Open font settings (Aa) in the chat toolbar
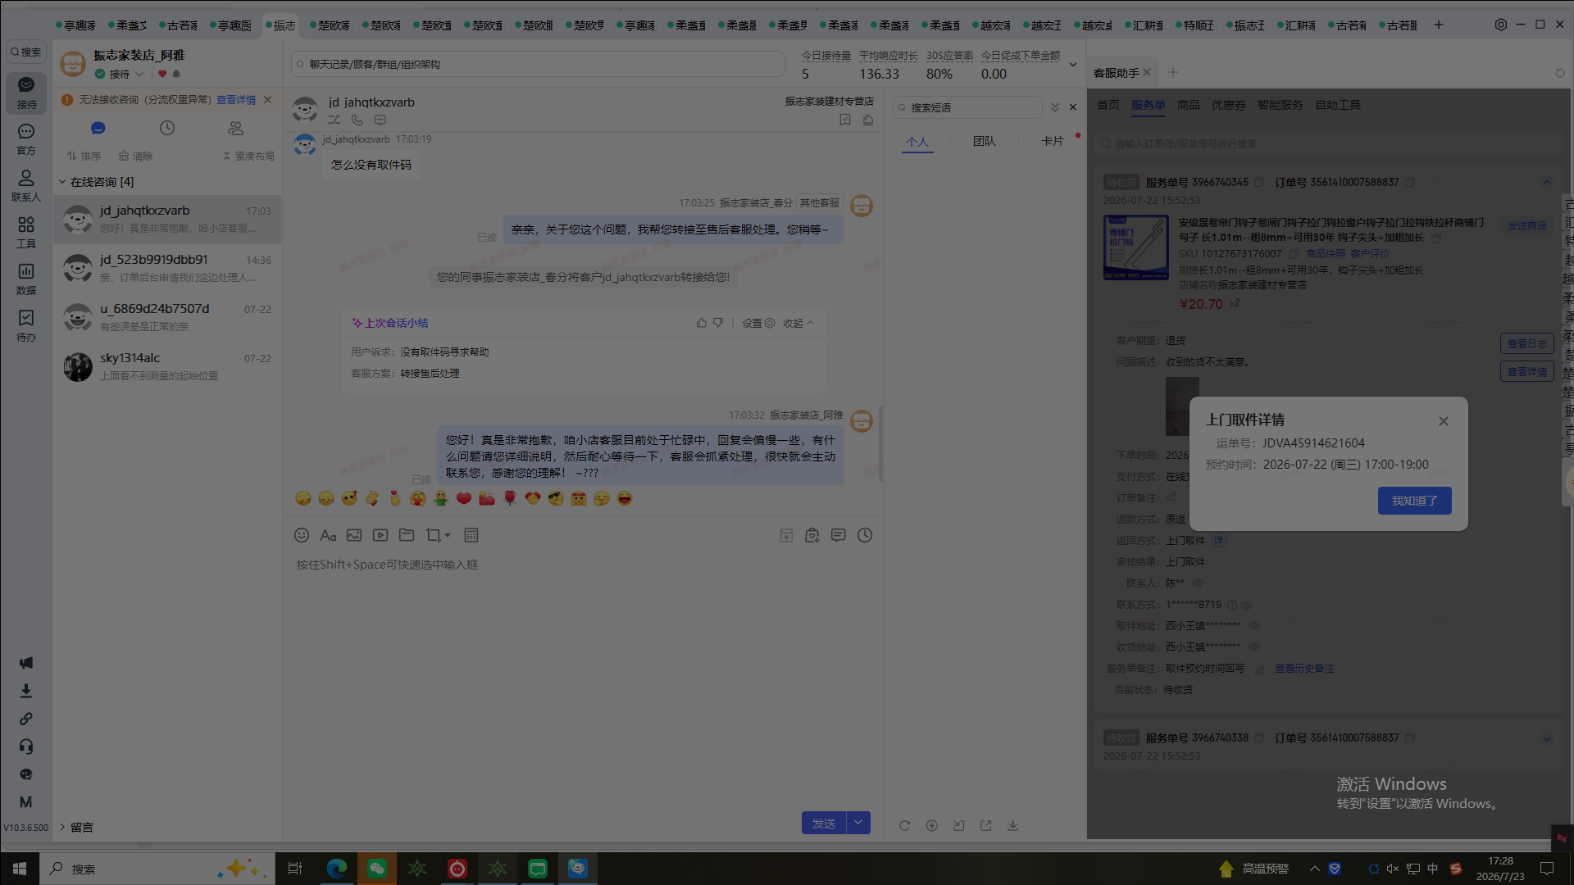 tap(328, 535)
